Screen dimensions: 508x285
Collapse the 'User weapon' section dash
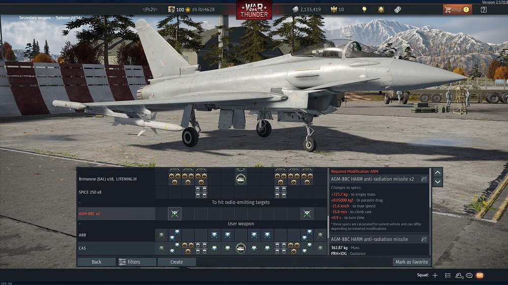click(80, 224)
